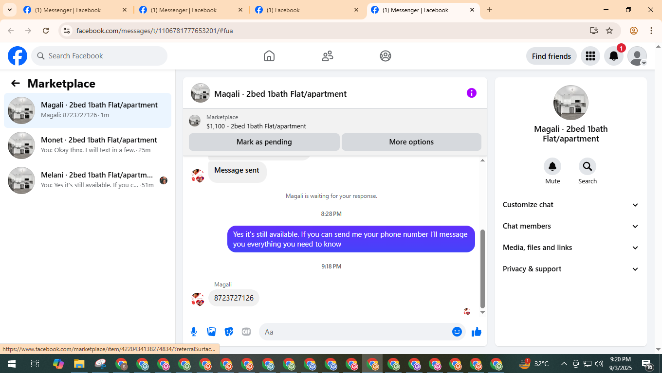Click the Facebook logo icon
Viewport: 662px width, 373px height.
[18, 56]
